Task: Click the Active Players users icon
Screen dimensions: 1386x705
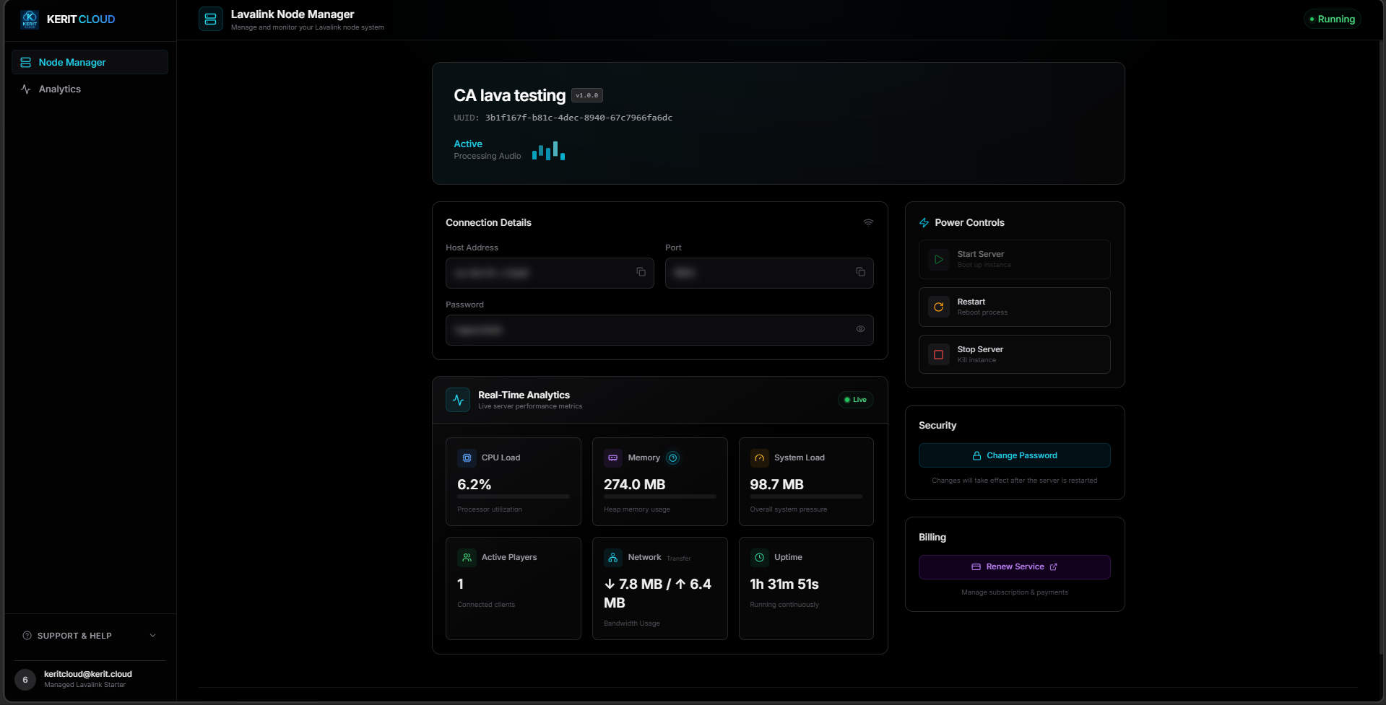Action: tap(467, 556)
